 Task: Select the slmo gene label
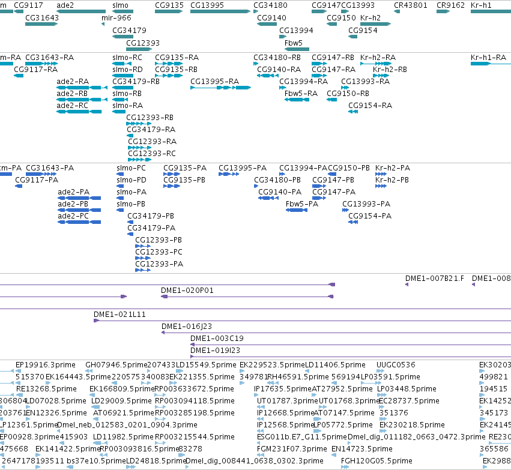pyautogui.click(x=120, y=5)
